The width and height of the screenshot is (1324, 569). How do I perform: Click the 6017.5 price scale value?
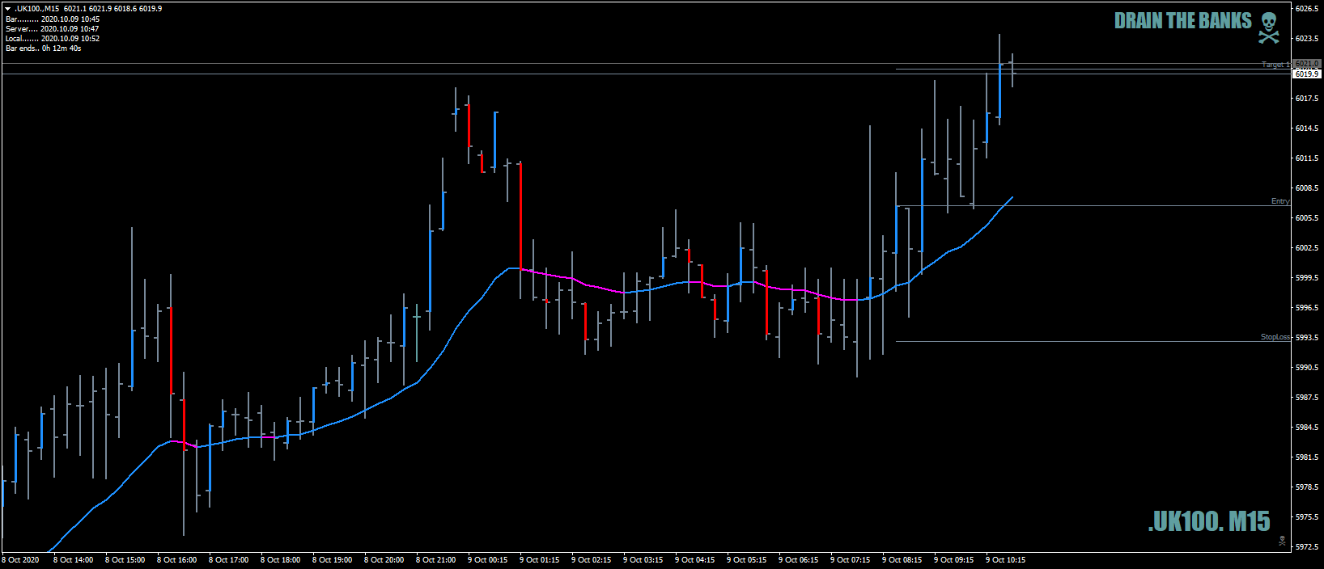pyautogui.click(x=1306, y=98)
